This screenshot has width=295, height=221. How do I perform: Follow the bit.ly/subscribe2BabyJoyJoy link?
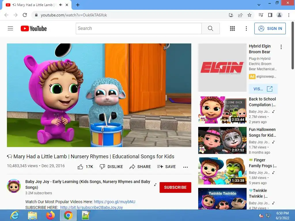91,207
